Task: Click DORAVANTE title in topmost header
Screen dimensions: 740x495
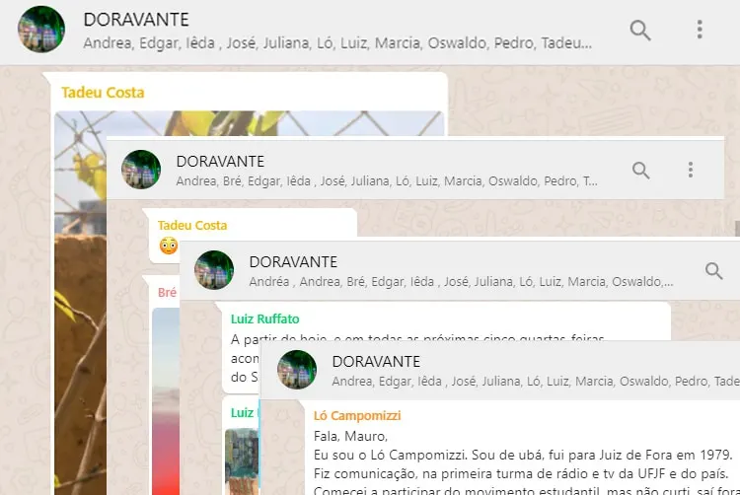Action: tap(136, 20)
